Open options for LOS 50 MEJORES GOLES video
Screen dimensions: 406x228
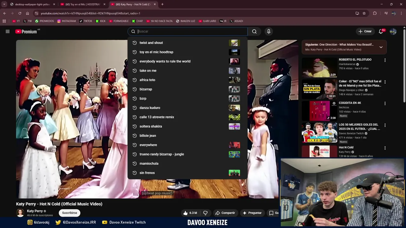(385, 125)
